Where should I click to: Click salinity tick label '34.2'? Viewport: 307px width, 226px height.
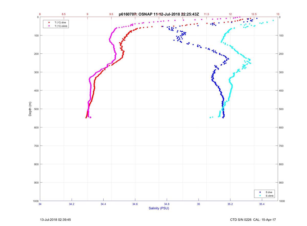(72, 204)
